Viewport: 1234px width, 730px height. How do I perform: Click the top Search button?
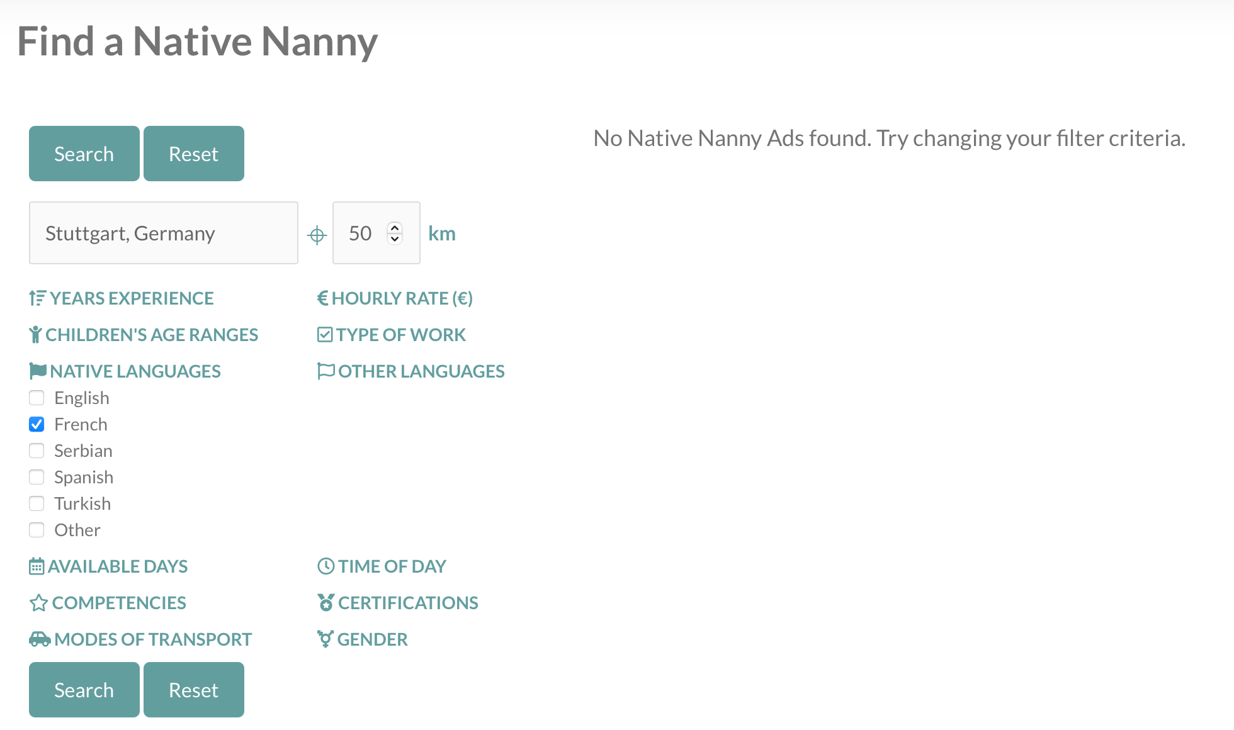(x=84, y=154)
